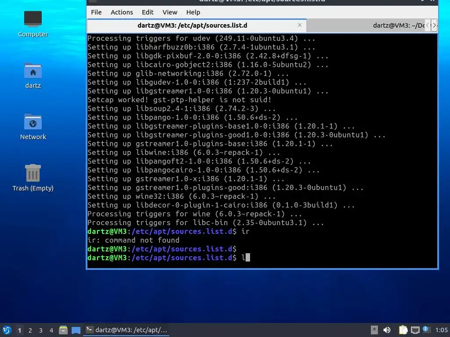Open the Edit menu in terminal
The height and width of the screenshot is (337, 450).
coord(148,12)
